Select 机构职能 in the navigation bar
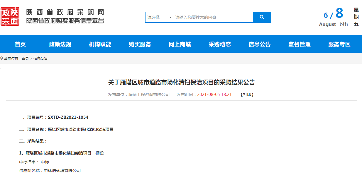The height and width of the screenshot is (175, 362). (100, 44)
